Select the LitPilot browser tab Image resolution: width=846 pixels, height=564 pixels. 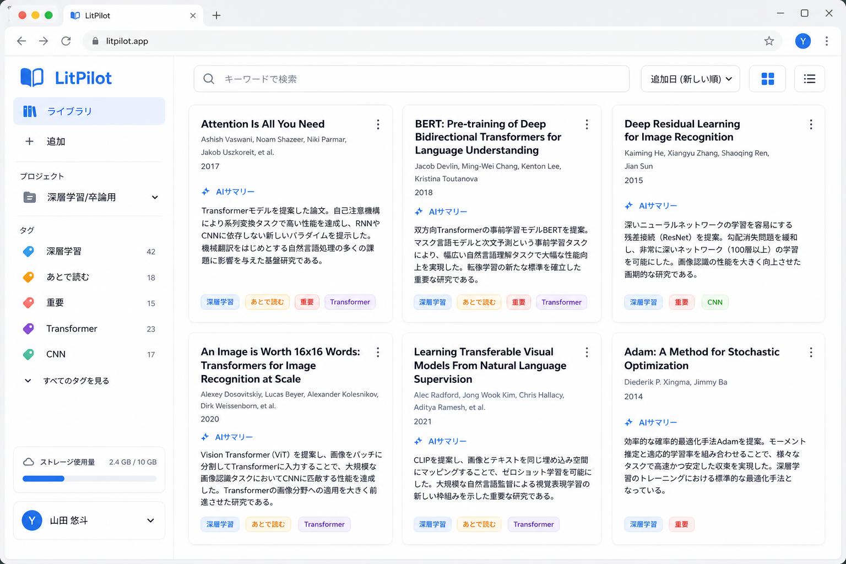click(133, 15)
